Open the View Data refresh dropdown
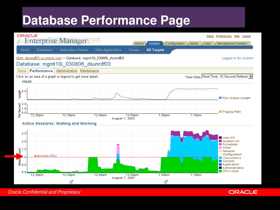Image resolution: width=280 pixels, height=210 pixels. click(250, 77)
